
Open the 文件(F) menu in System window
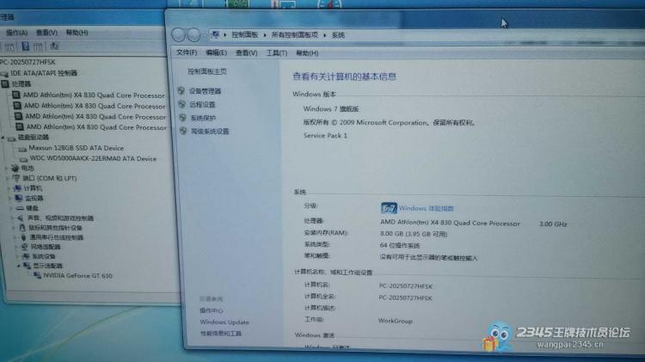coord(187,52)
